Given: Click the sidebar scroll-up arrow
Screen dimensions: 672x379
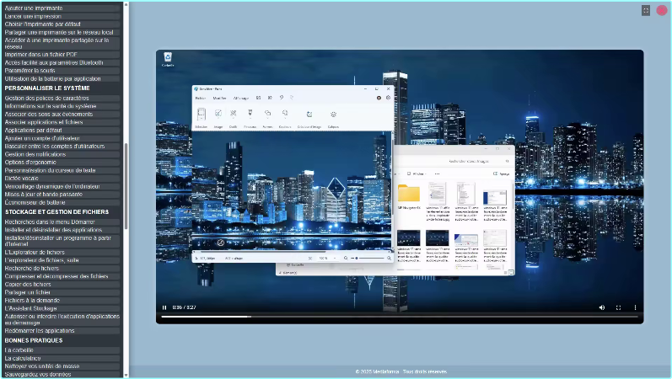Looking at the screenshot, I should click(126, 5).
